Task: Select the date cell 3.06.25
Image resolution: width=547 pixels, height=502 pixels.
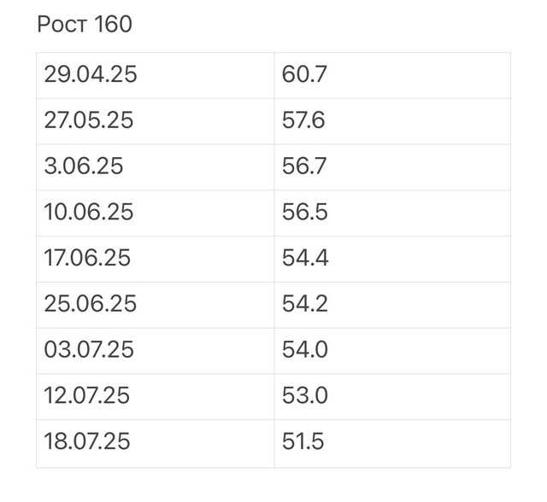Action: 156,167
